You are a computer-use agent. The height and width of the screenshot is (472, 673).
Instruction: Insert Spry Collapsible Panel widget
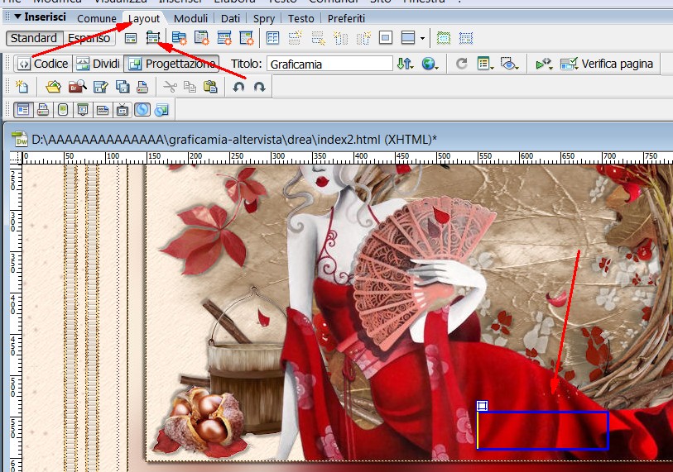247,38
